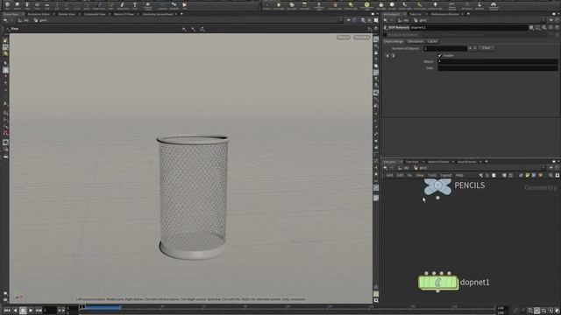Select the Point Light shelf tool

[279, 5]
